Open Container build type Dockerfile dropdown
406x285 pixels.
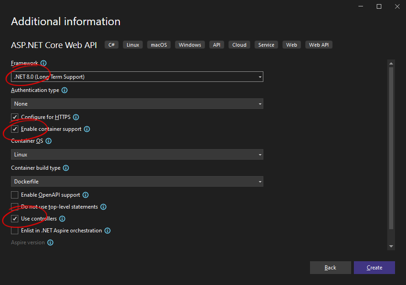click(137, 181)
